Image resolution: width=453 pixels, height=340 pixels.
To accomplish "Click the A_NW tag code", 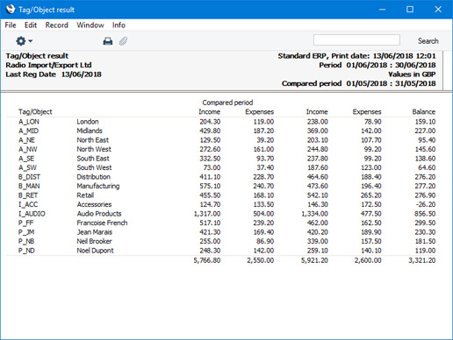I will point(28,149).
